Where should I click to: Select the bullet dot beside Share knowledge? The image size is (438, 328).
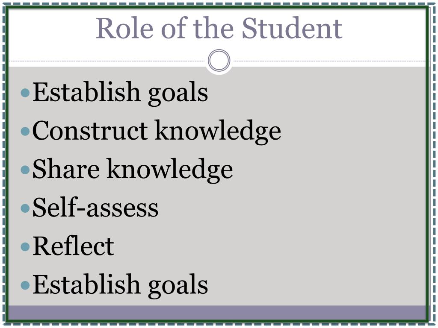25,170
